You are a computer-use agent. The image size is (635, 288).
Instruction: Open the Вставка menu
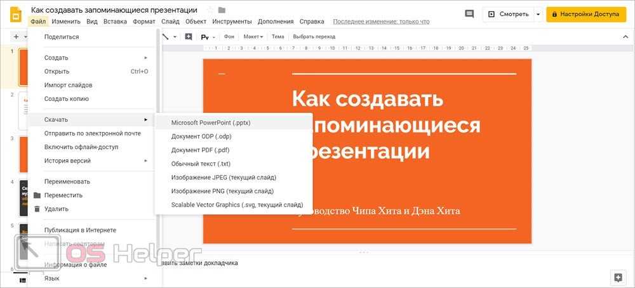tap(115, 22)
